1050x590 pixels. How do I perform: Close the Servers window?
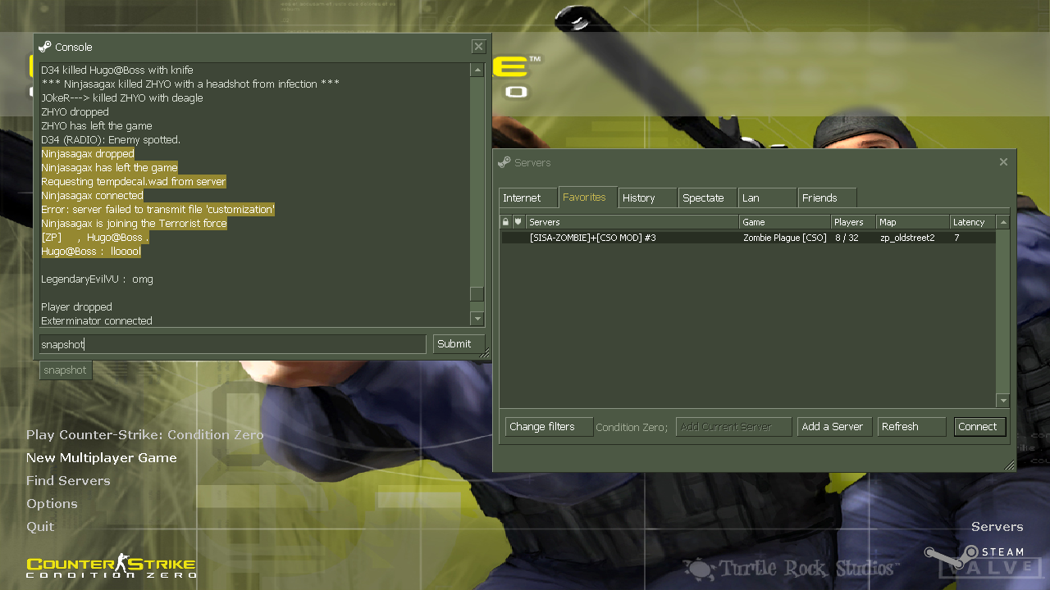click(x=1003, y=162)
